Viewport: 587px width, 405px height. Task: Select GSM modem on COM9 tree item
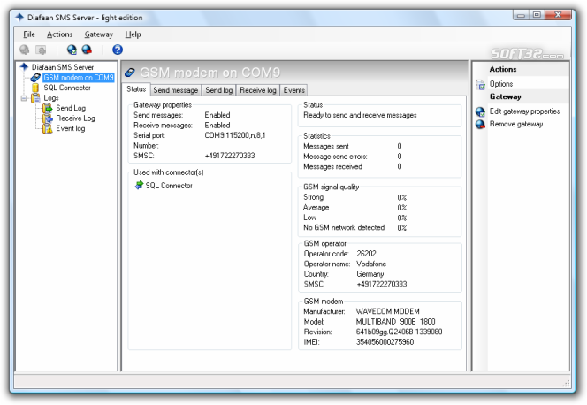(x=79, y=78)
